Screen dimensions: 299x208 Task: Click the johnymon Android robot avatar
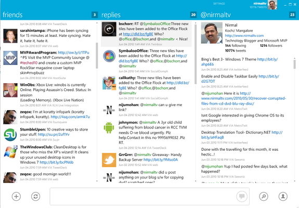click(x=109, y=128)
